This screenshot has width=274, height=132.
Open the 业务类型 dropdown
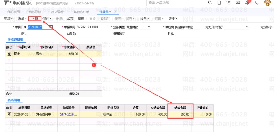pyautogui.click(x=149, y=27)
